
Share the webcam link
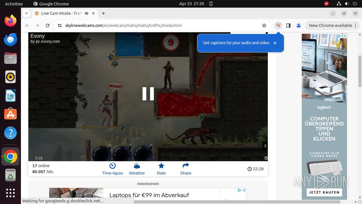[x=186, y=169]
